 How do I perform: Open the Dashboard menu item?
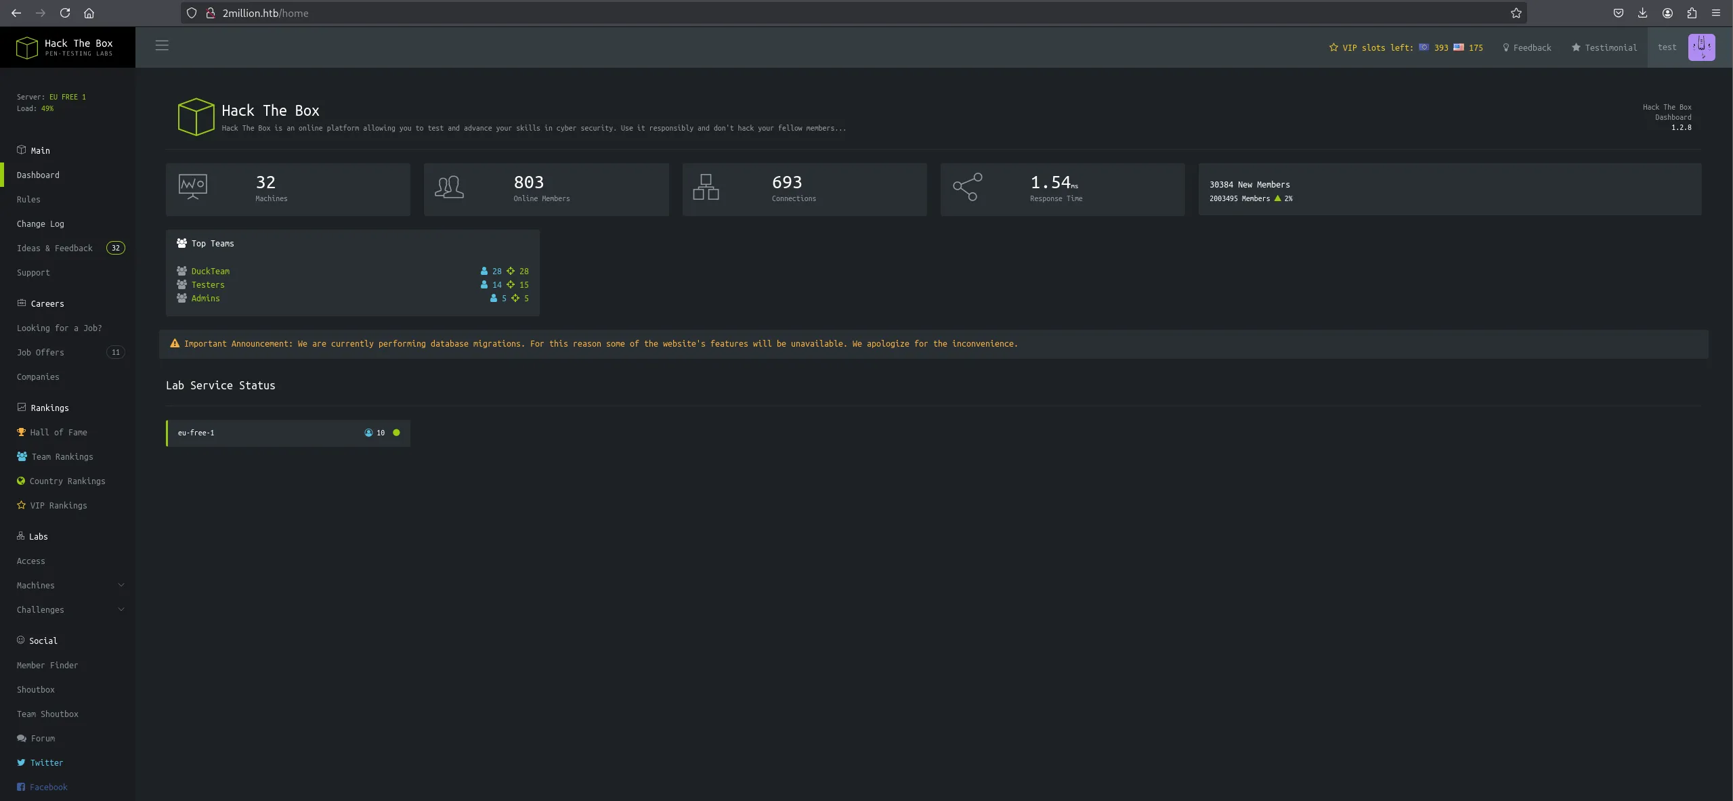pyautogui.click(x=38, y=175)
